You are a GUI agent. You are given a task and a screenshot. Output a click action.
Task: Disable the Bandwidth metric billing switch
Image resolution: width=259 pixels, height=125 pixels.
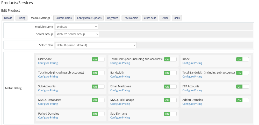click(x=170, y=73)
